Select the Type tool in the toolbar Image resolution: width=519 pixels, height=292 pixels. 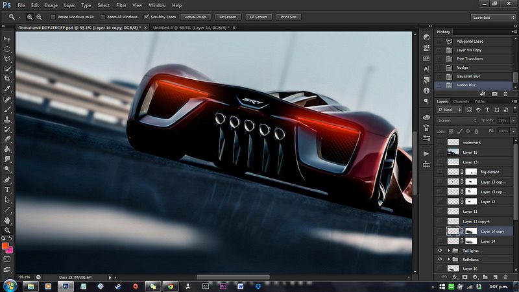pyautogui.click(x=7, y=189)
